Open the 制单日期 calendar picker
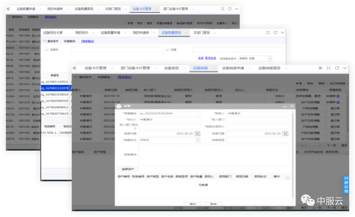Image resolution: width=355 pixels, height=217 pixels. (198, 133)
